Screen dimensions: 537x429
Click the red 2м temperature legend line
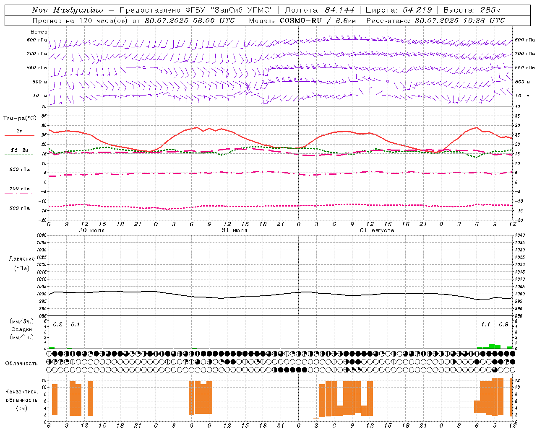click(x=19, y=135)
